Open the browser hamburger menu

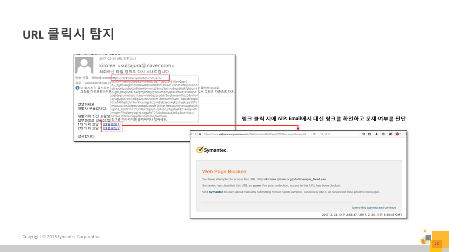[x=405, y=134]
